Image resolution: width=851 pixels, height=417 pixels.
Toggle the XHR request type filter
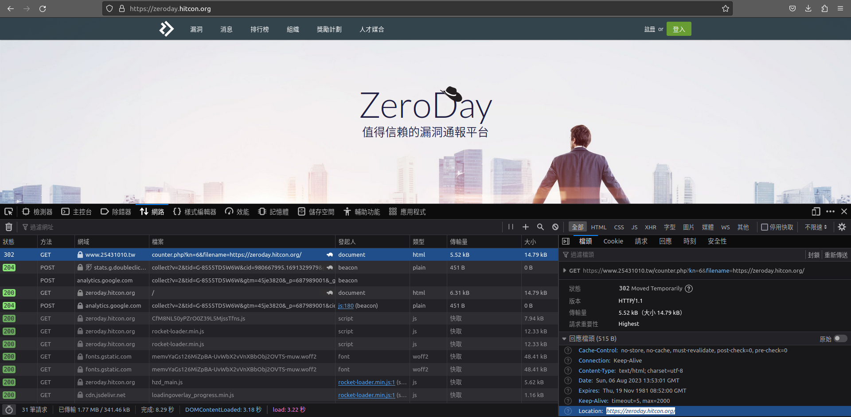click(x=651, y=227)
